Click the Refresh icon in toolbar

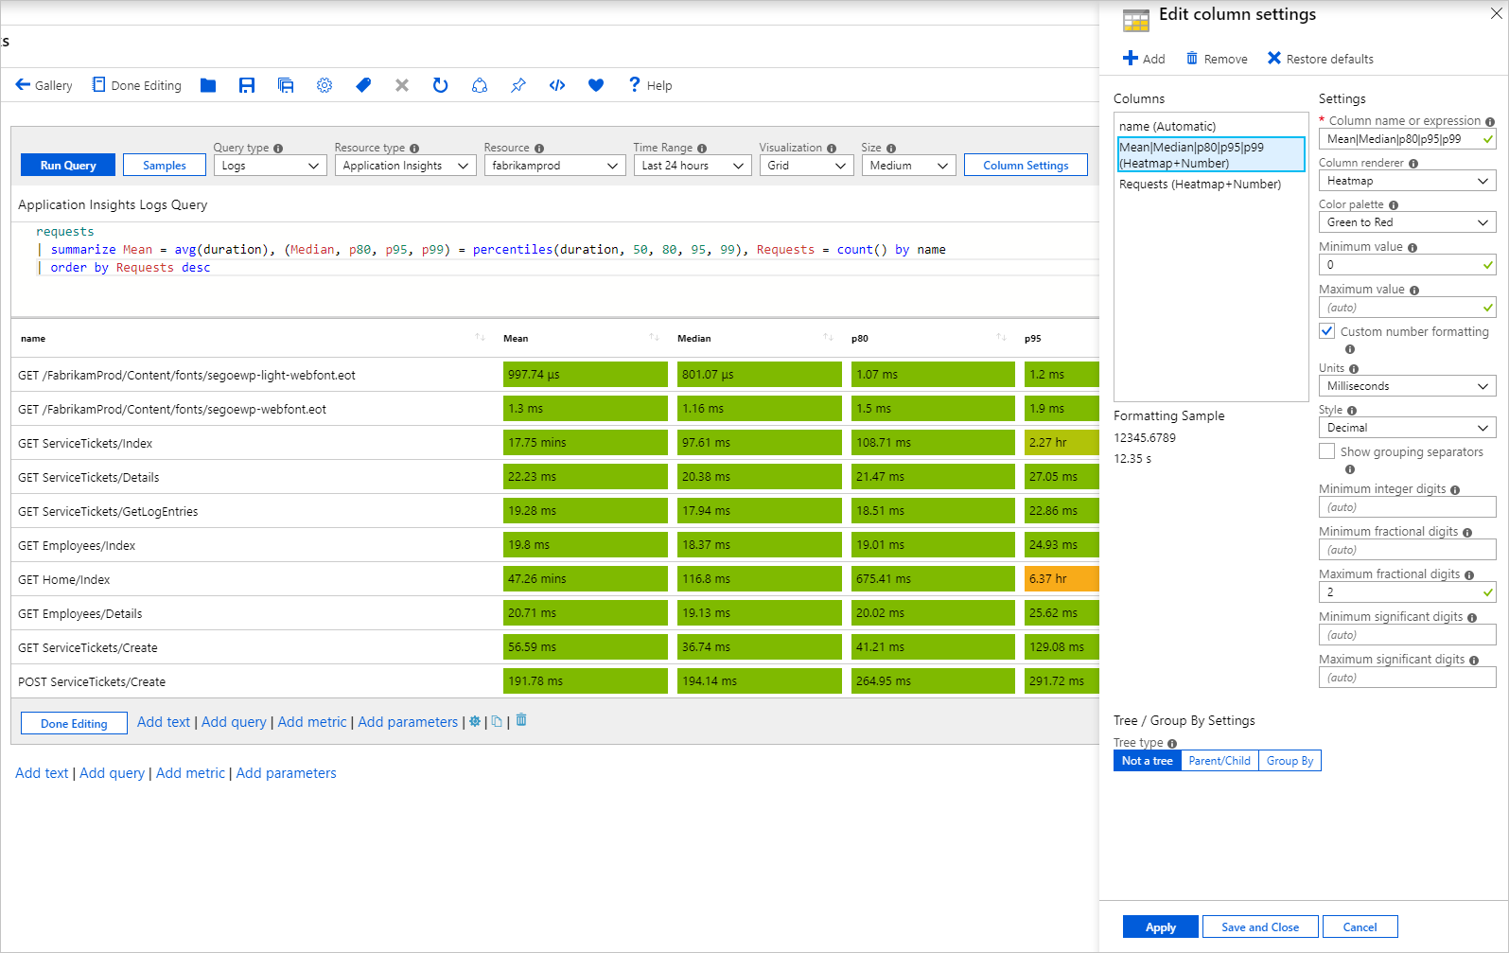click(440, 85)
